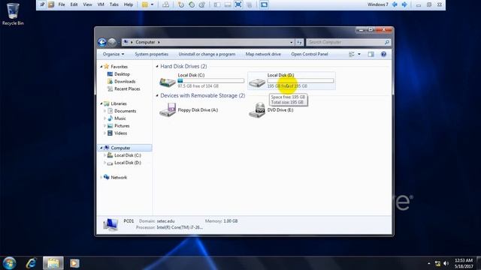This screenshot has width=481, height=270.
Task: Click the Local Disk (C:) usage bar
Action: [x=211, y=81]
